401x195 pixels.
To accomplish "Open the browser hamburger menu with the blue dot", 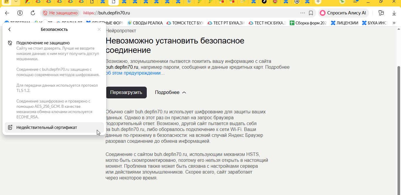I will [355, 1].
